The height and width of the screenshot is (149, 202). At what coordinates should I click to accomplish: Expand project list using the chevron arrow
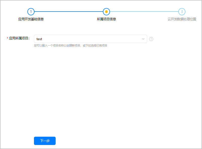click(x=143, y=39)
